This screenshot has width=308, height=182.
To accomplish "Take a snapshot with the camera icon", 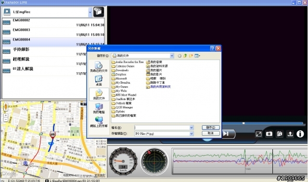I will click(x=269, y=134).
